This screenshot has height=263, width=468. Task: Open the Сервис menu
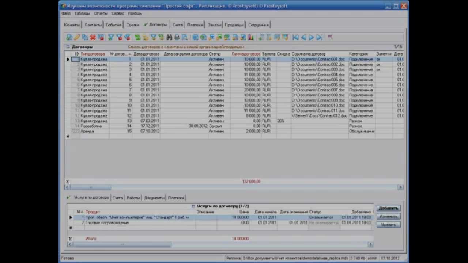(118, 13)
